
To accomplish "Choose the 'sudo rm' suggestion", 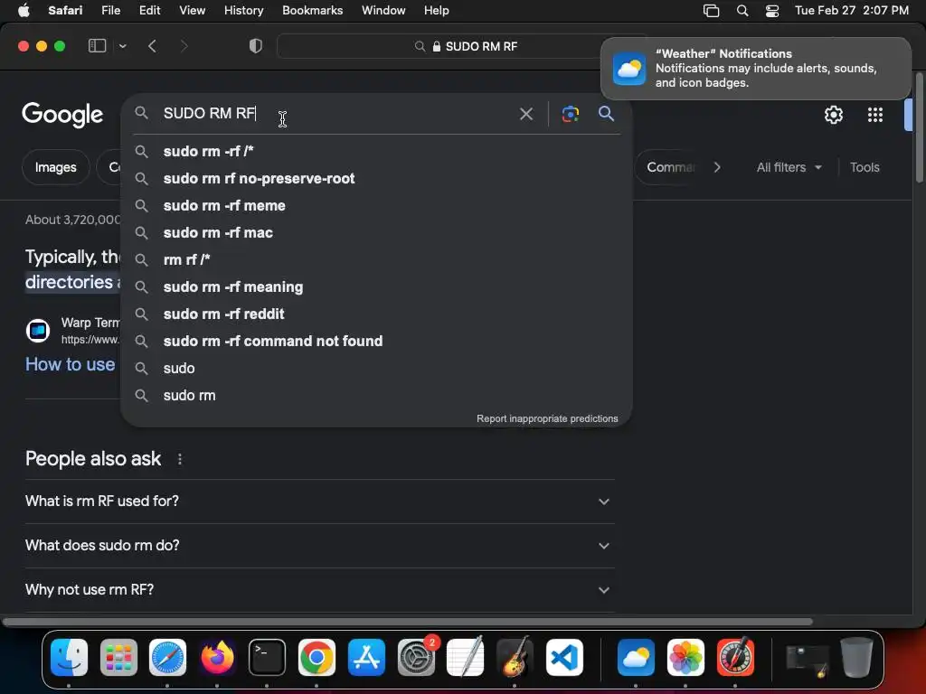I will (376, 396).
